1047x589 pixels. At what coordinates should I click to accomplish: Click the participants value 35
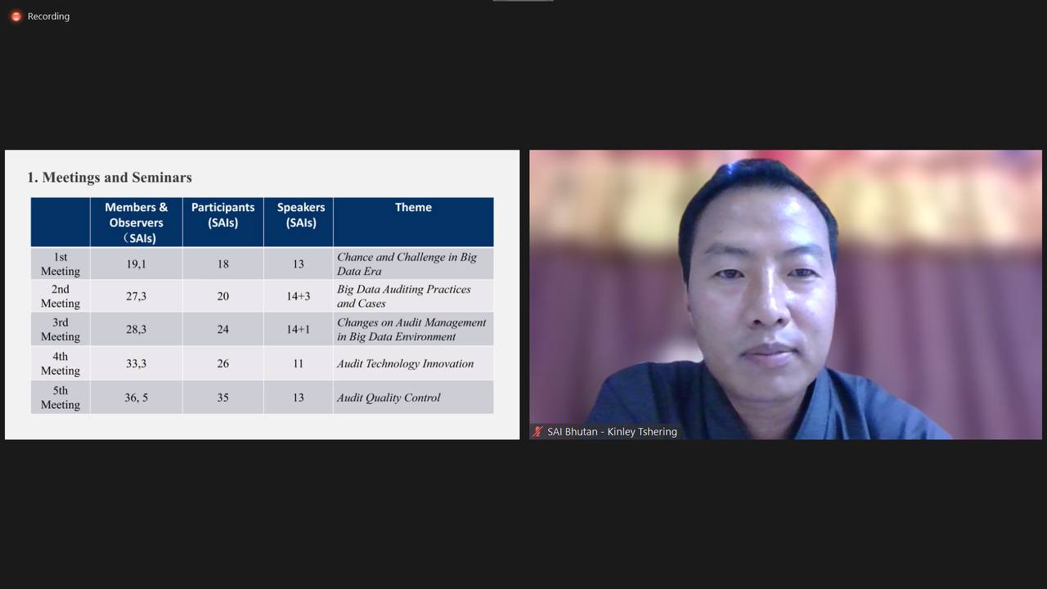(x=222, y=398)
